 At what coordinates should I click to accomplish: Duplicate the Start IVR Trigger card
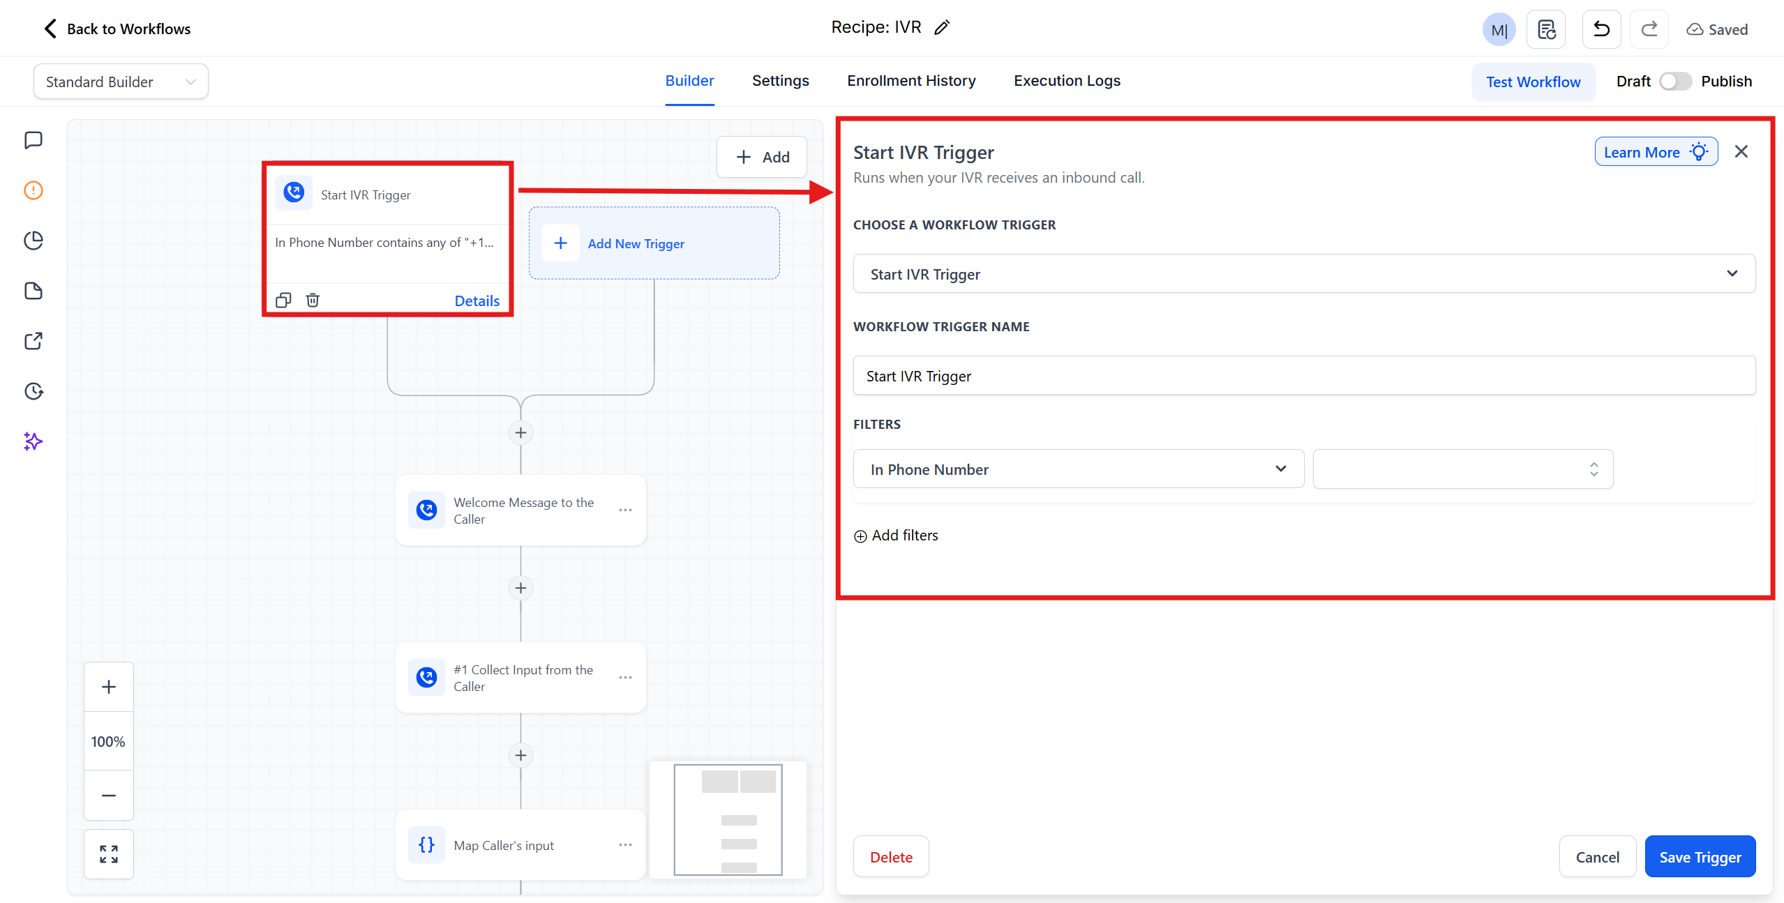(283, 300)
